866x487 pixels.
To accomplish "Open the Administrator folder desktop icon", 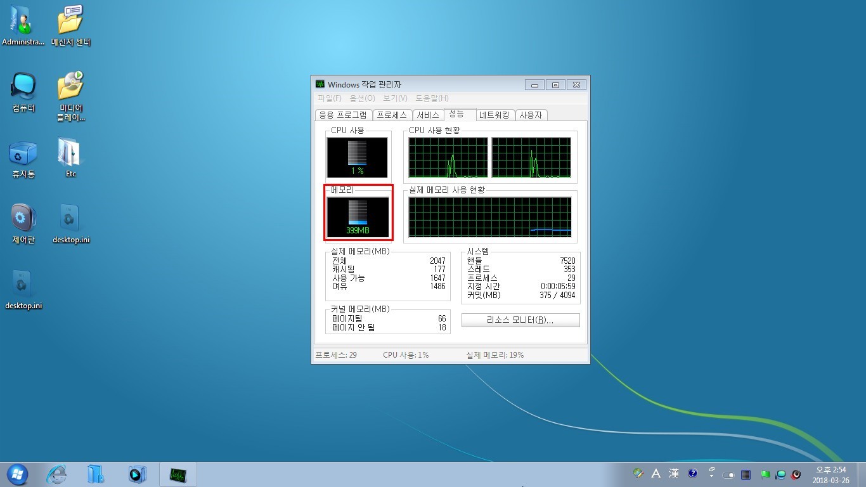I will pos(23,25).
